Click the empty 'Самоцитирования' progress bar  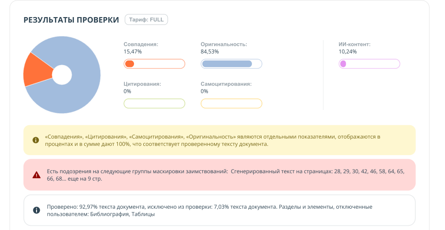(x=232, y=103)
